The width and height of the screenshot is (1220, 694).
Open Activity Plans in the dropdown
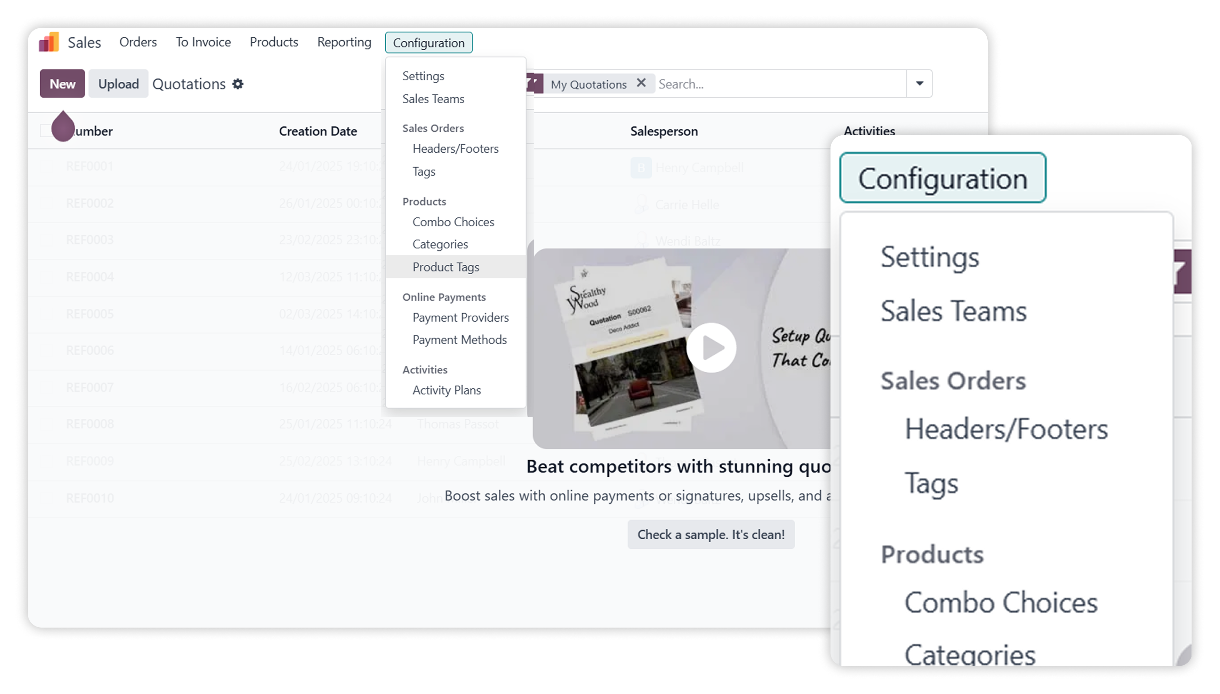coord(446,390)
